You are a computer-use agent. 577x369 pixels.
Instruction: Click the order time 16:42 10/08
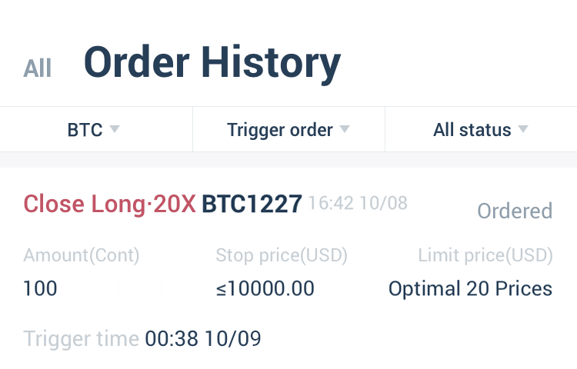[x=358, y=203]
